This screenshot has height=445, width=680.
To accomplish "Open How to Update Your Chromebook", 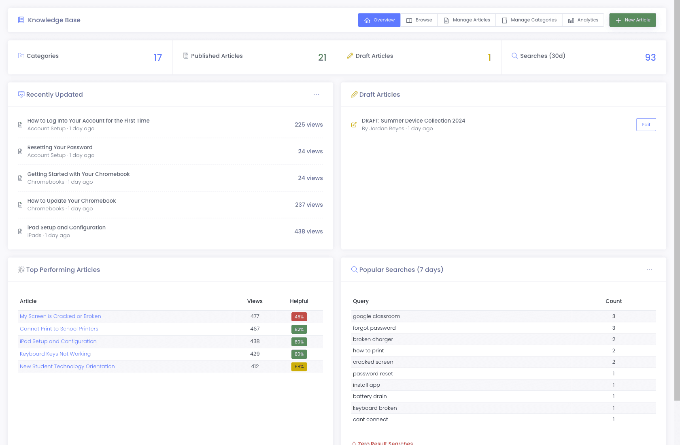I will click(x=72, y=201).
